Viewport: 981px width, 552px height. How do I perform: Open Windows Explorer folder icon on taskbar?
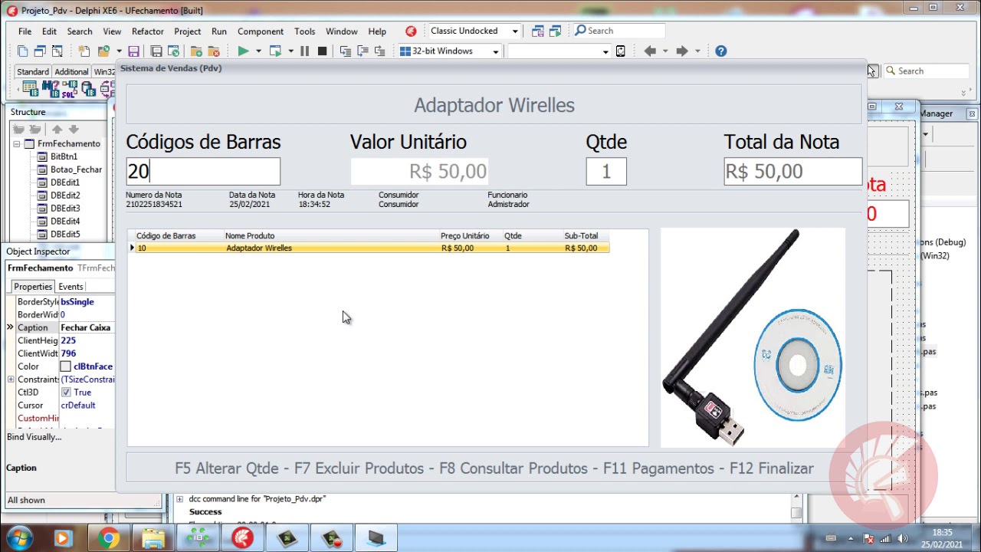pos(153,538)
